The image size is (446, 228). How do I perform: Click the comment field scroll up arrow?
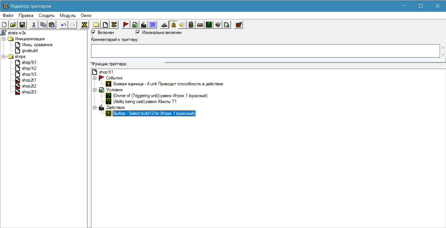click(443, 48)
